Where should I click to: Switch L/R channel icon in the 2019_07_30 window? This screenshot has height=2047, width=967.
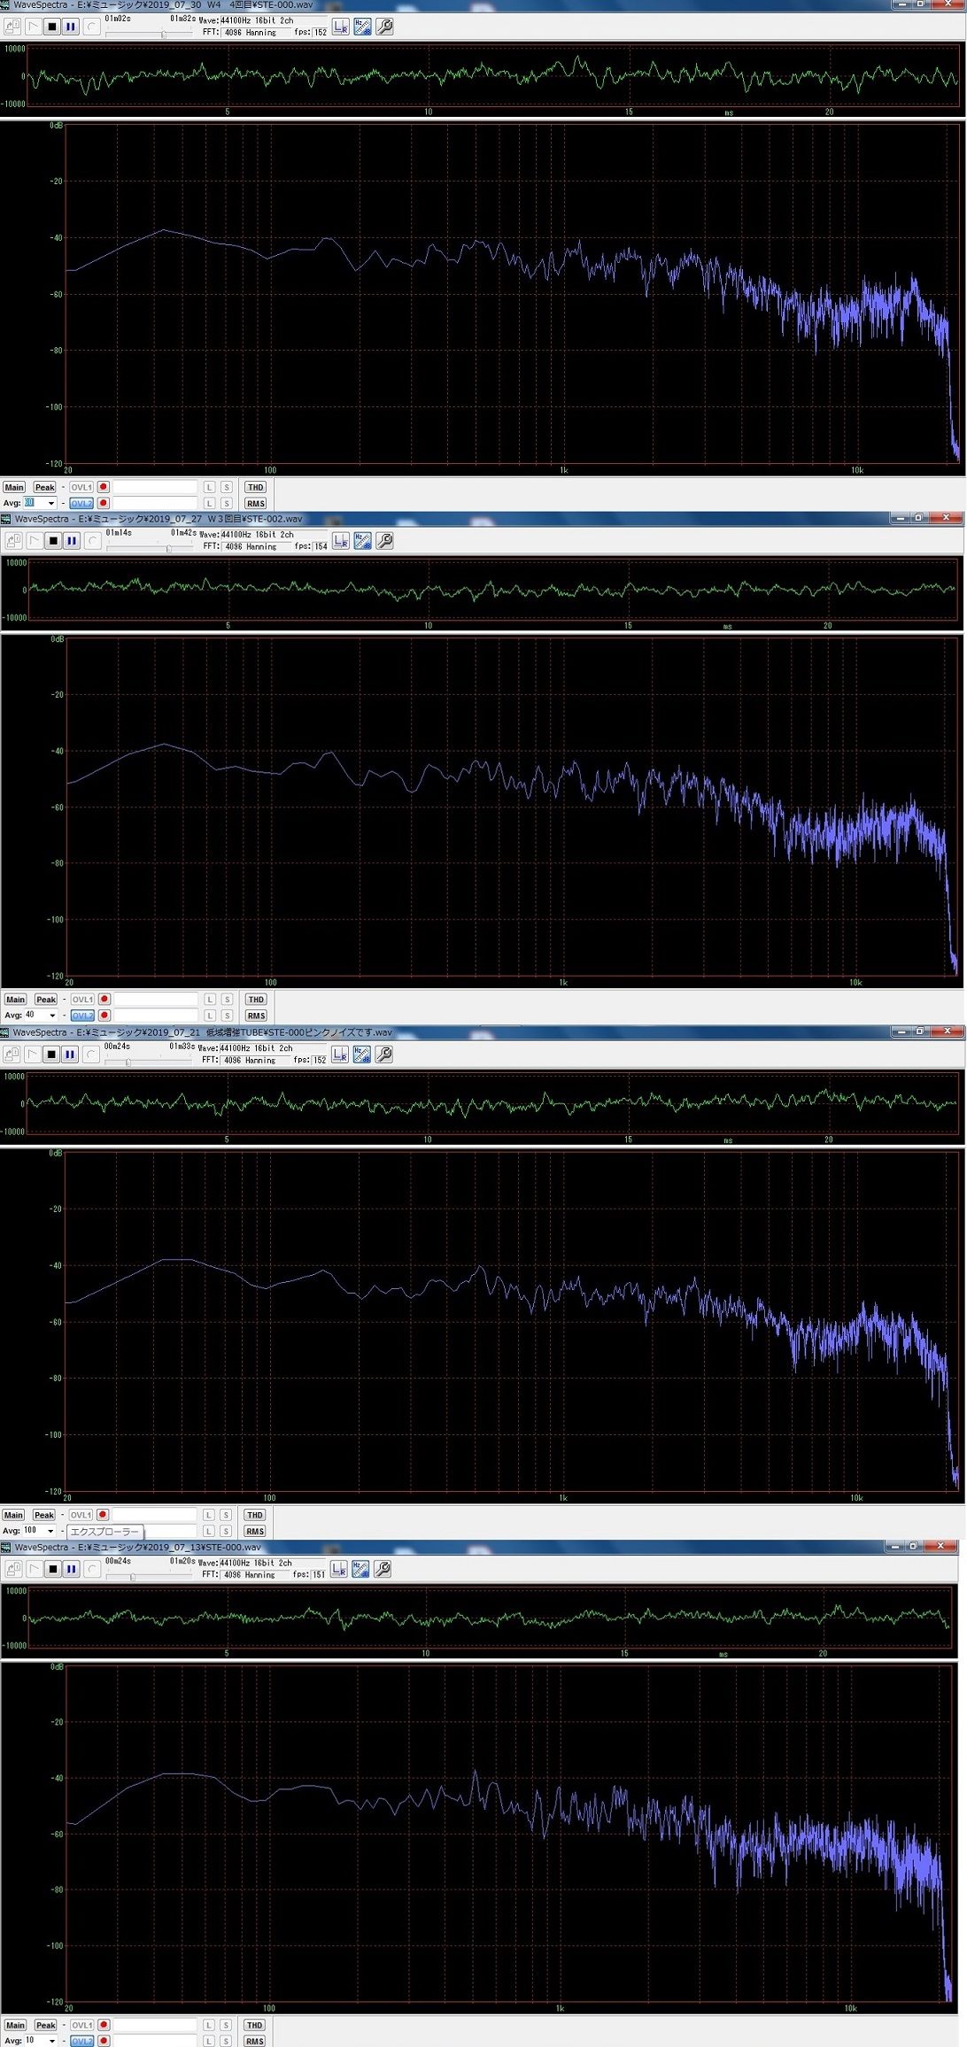coord(340,27)
